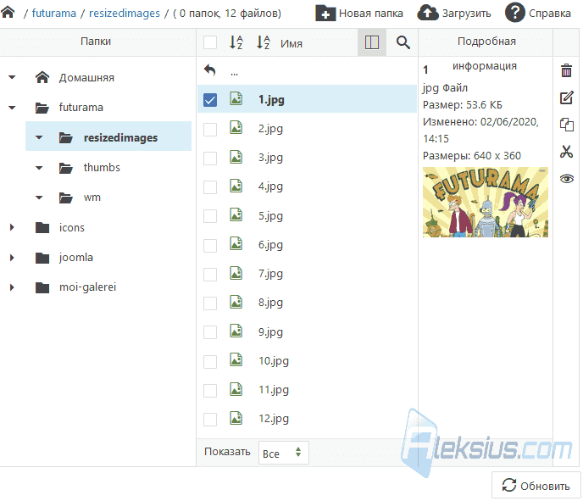Click the 1.jpg file image icon
The height and width of the screenshot is (501, 583).
click(236, 98)
